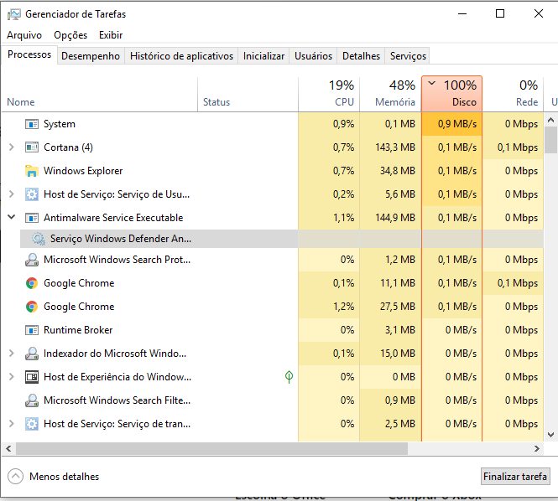This screenshot has height=501, width=558.
Task: Open the Arquivo menu
Action: [x=24, y=35]
